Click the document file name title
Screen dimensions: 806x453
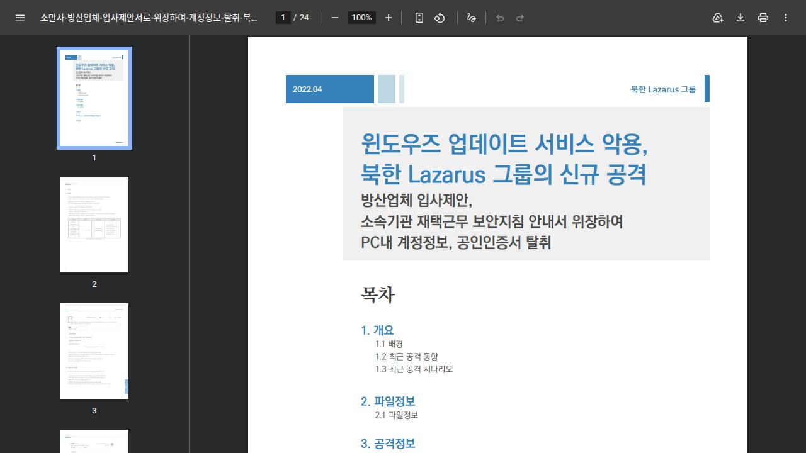pos(149,18)
